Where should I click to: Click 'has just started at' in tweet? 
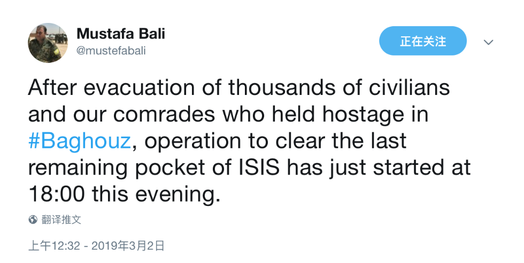click(379, 168)
